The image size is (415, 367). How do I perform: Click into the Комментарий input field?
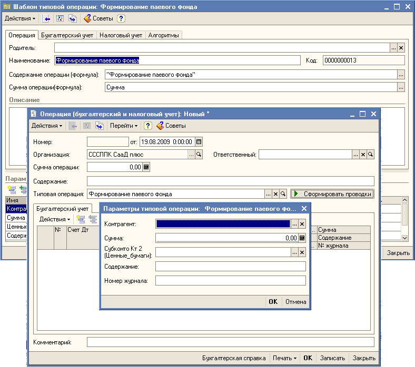tap(230, 342)
